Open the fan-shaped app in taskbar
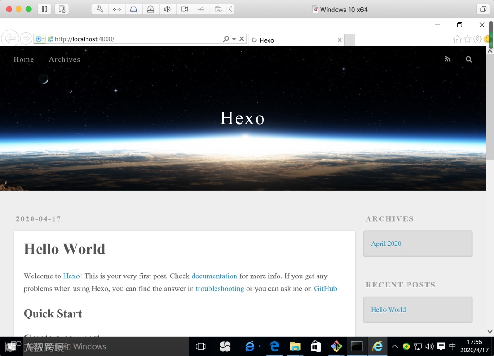The image size is (494, 356). (x=225, y=346)
